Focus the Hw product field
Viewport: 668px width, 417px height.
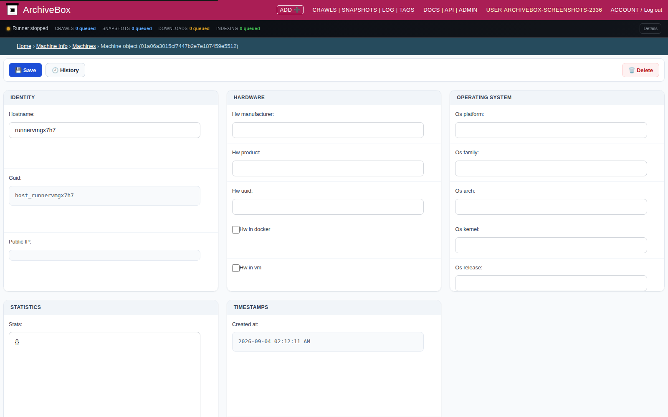328,168
